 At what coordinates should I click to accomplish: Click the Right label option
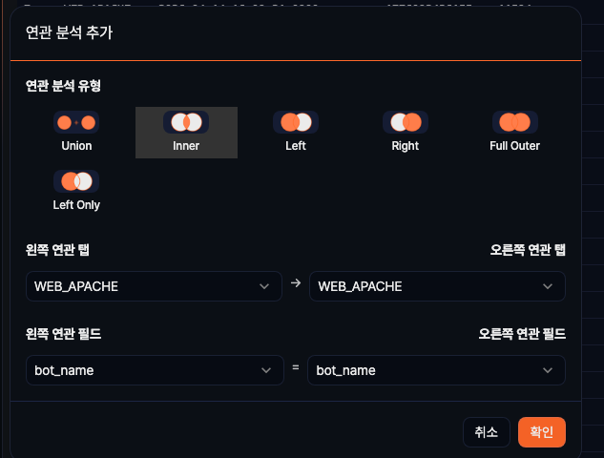click(x=405, y=146)
